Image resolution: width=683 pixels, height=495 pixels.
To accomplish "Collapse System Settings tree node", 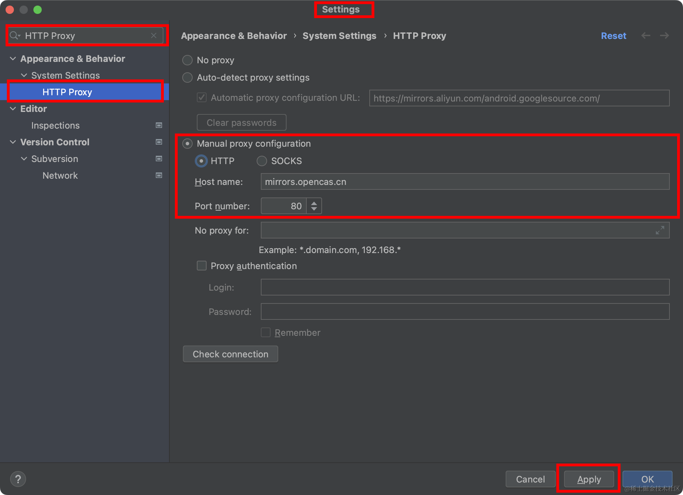I will [x=24, y=75].
